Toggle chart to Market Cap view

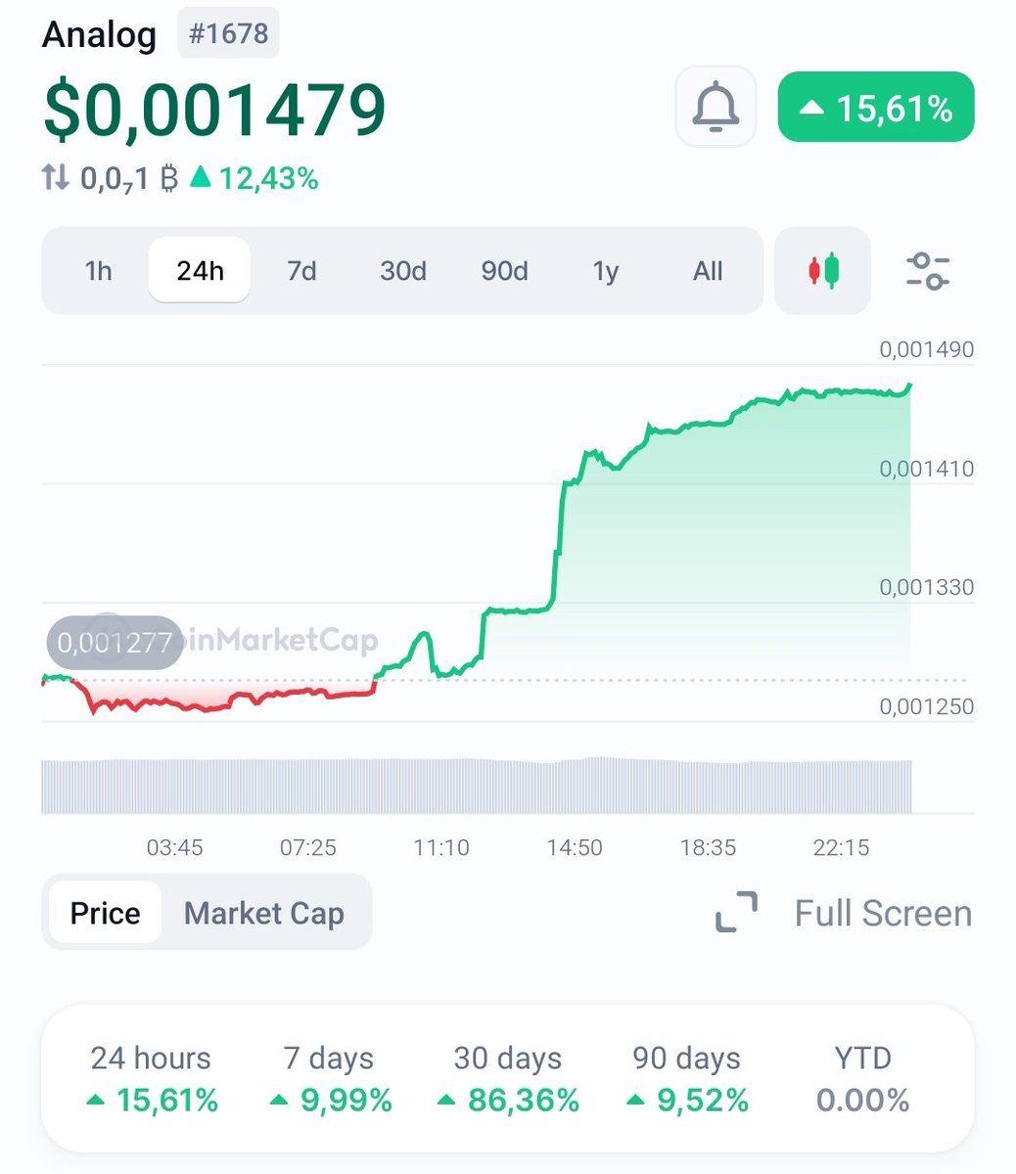[264, 913]
